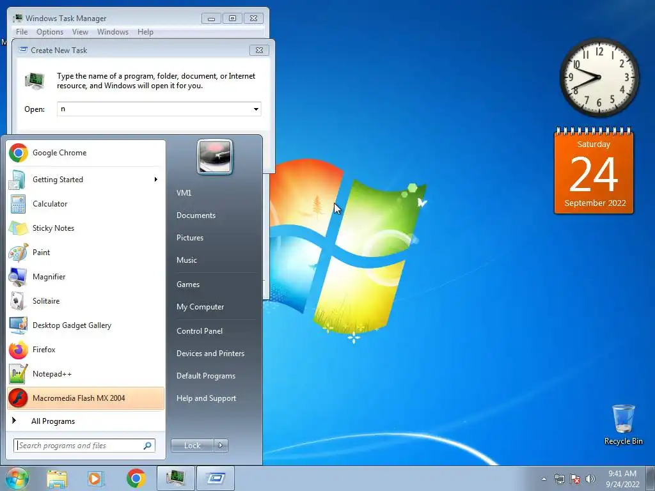Launch the Magnifier program
The width and height of the screenshot is (655, 491).
[x=86, y=276]
